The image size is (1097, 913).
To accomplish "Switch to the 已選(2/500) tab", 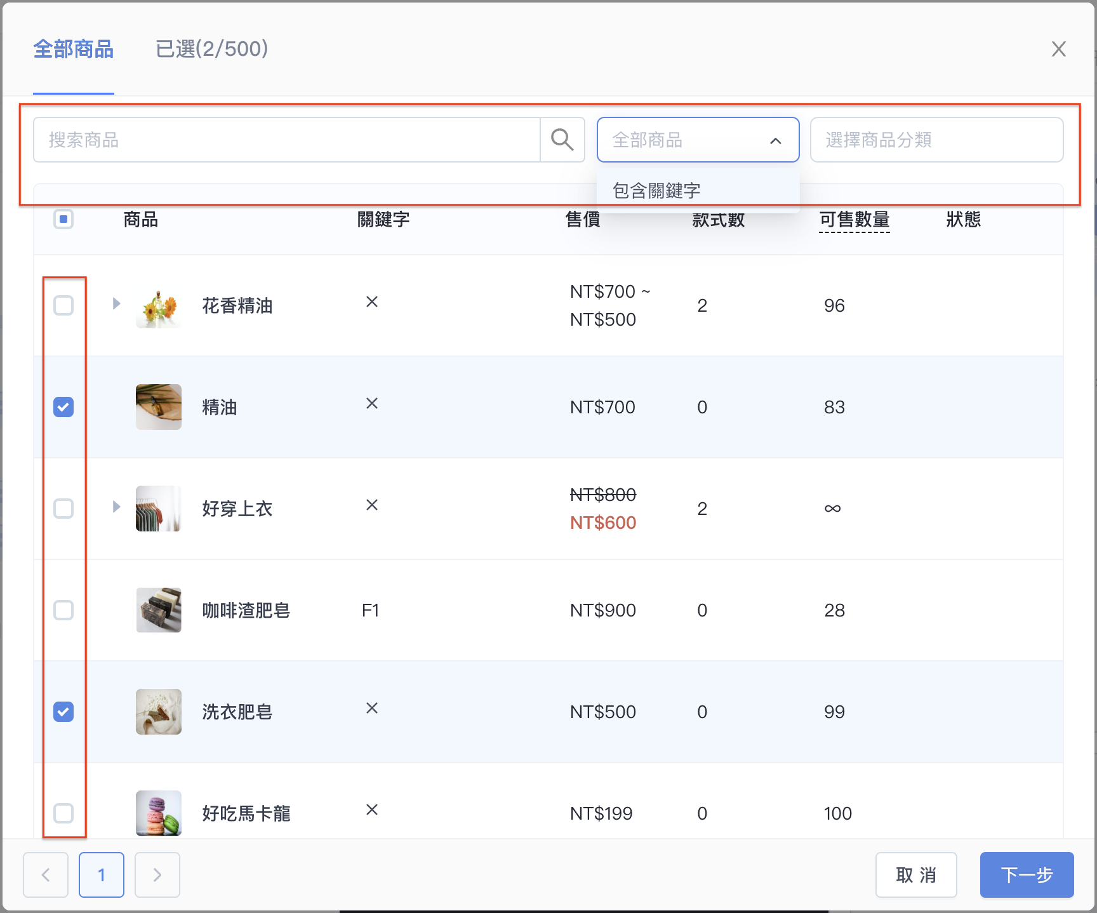I will pos(212,49).
